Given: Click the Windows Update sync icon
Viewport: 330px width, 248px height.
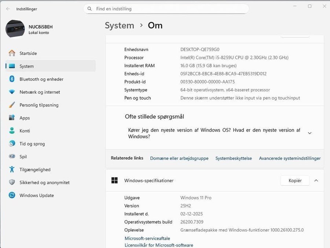Looking at the screenshot, I should pyautogui.click(x=12, y=195).
